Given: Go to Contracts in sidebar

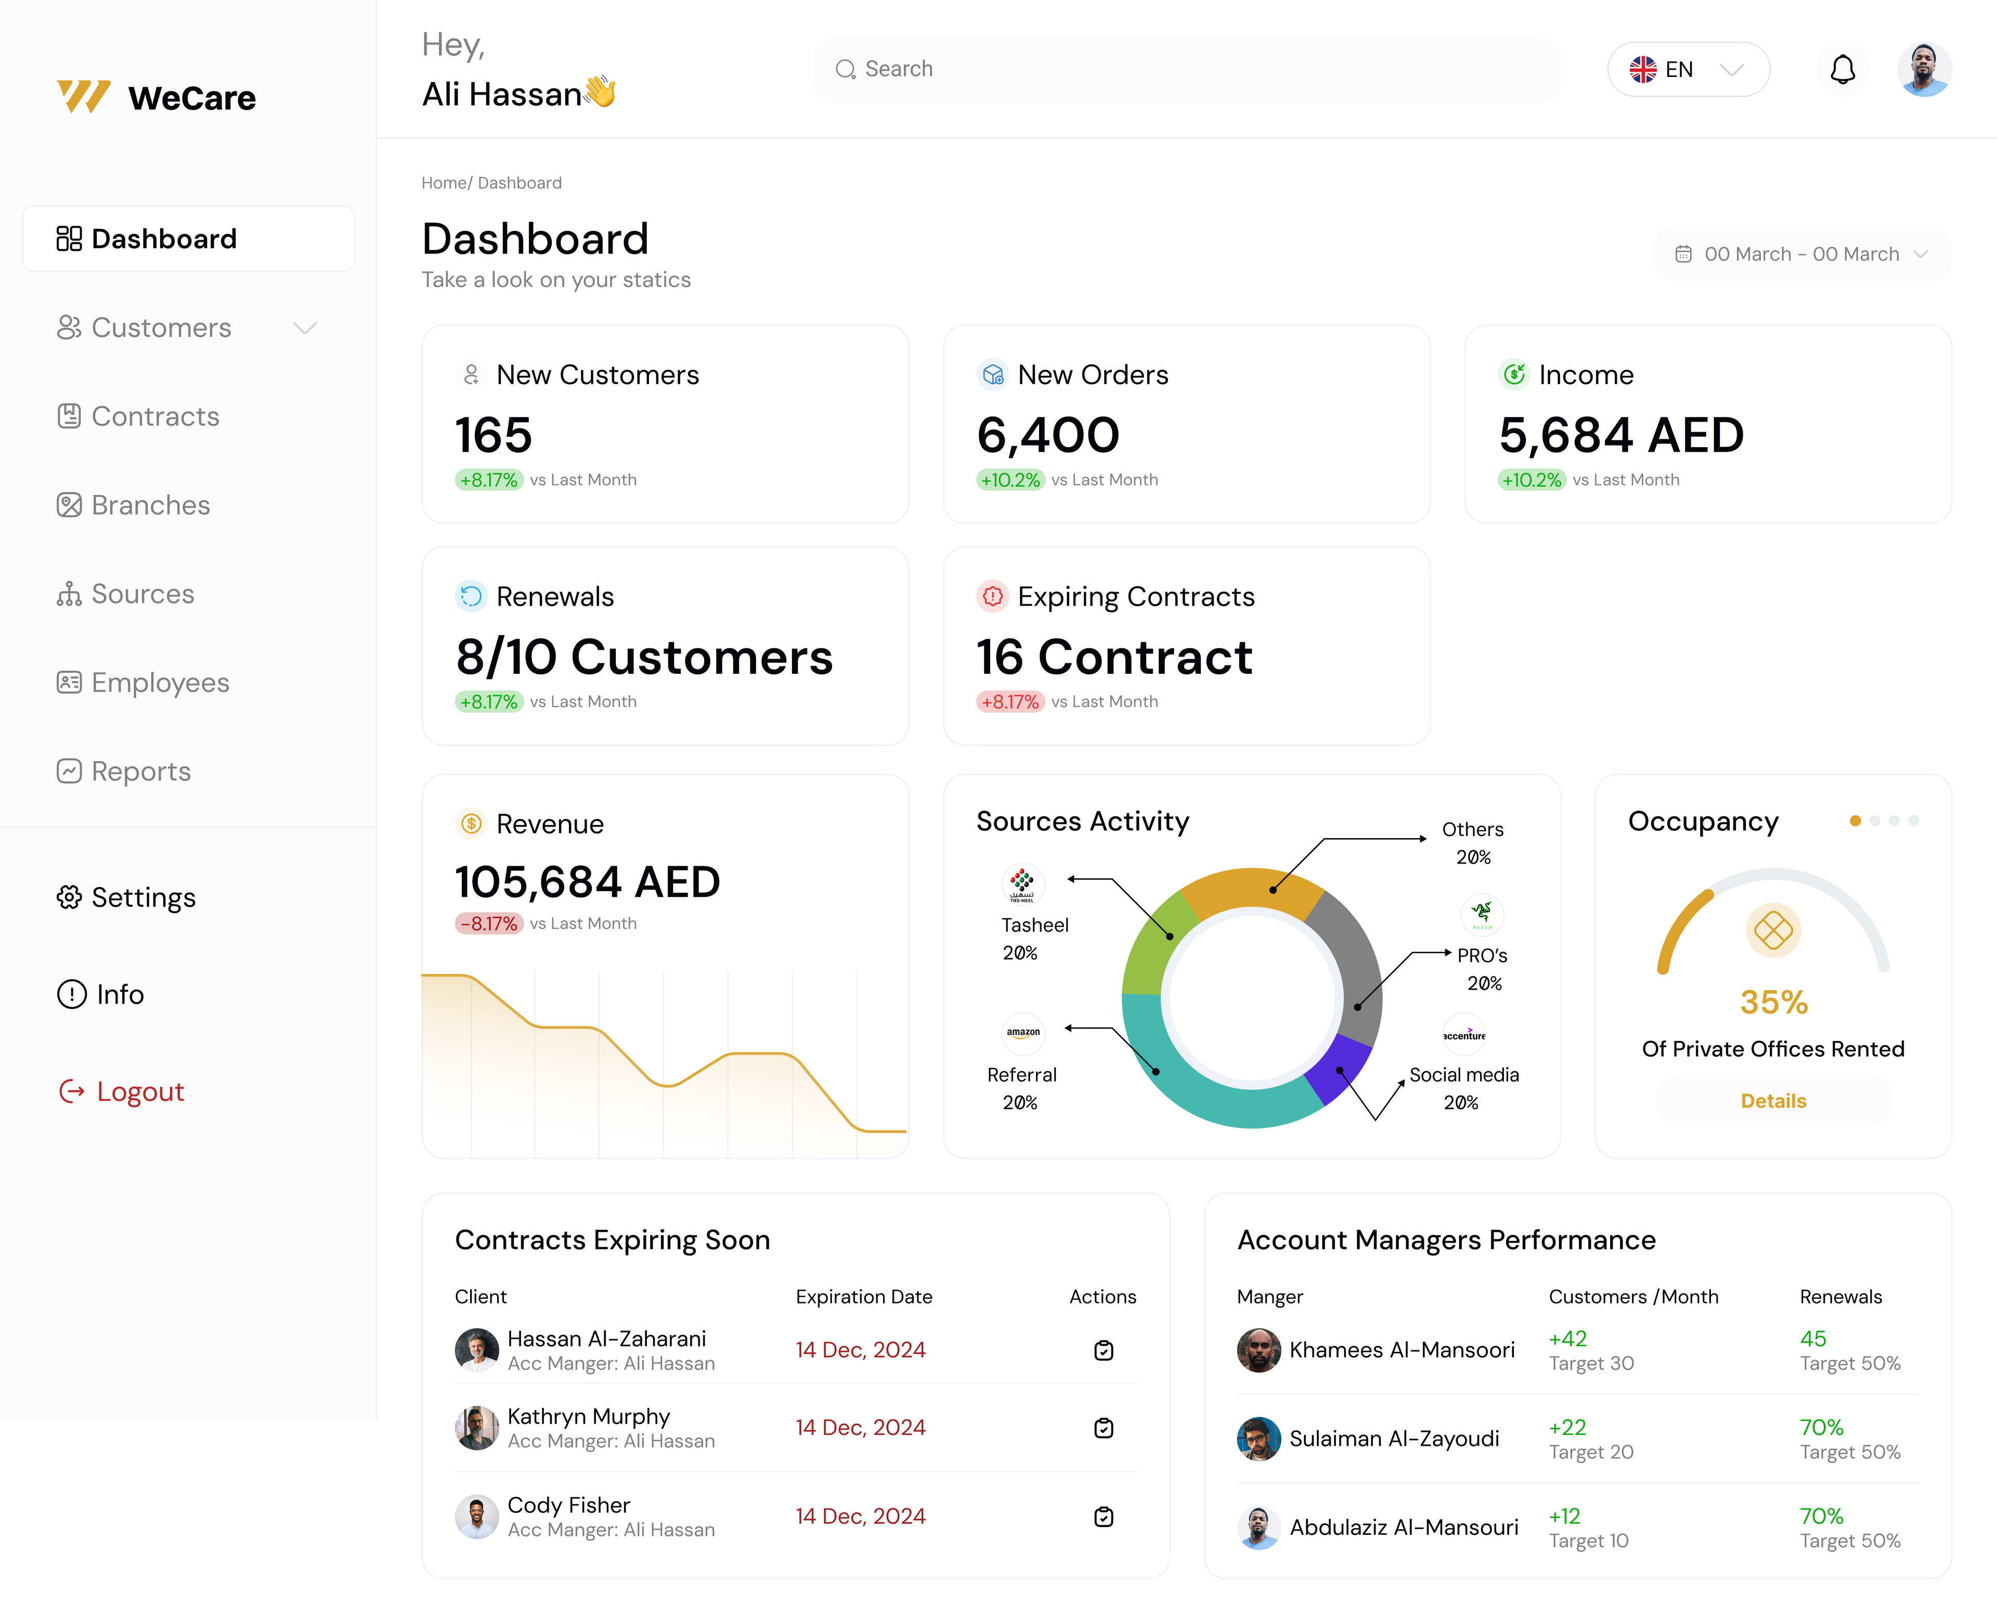Looking at the screenshot, I should click(155, 416).
